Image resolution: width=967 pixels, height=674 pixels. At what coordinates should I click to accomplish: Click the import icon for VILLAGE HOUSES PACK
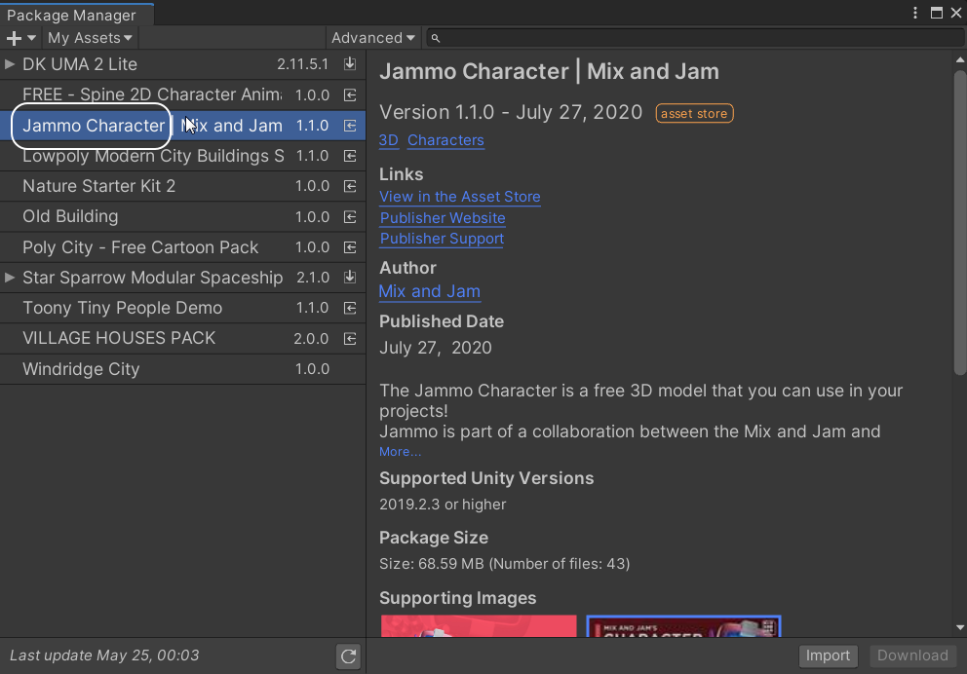pos(350,338)
